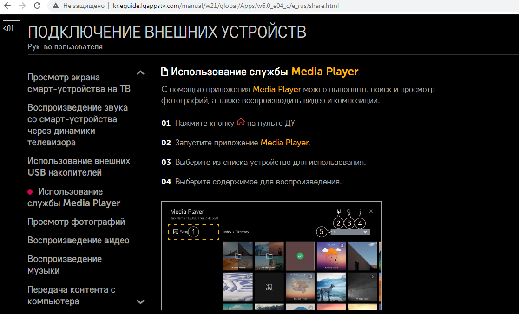The height and width of the screenshot is (314, 519).
Task: Click the browser forward arrow
Action: pyautogui.click(x=22, y=6)
